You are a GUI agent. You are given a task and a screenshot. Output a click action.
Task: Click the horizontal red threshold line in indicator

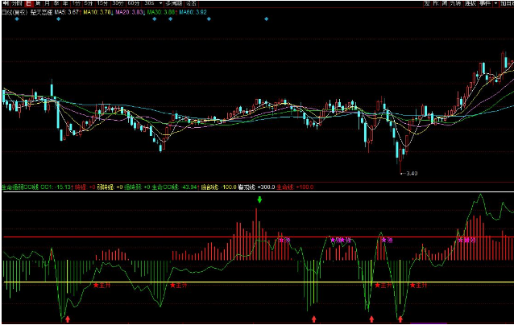point(259,237)
